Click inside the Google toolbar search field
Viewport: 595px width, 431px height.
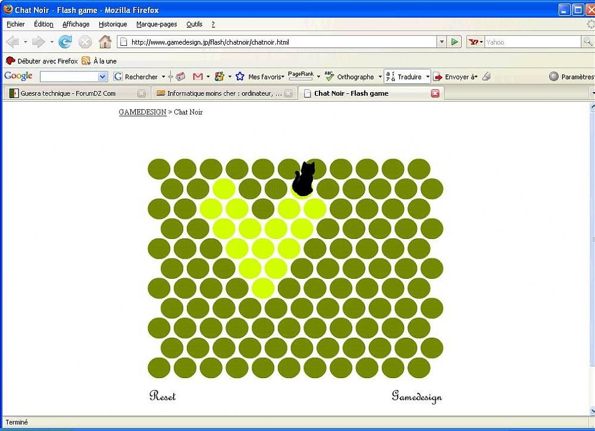pos(68,77)
